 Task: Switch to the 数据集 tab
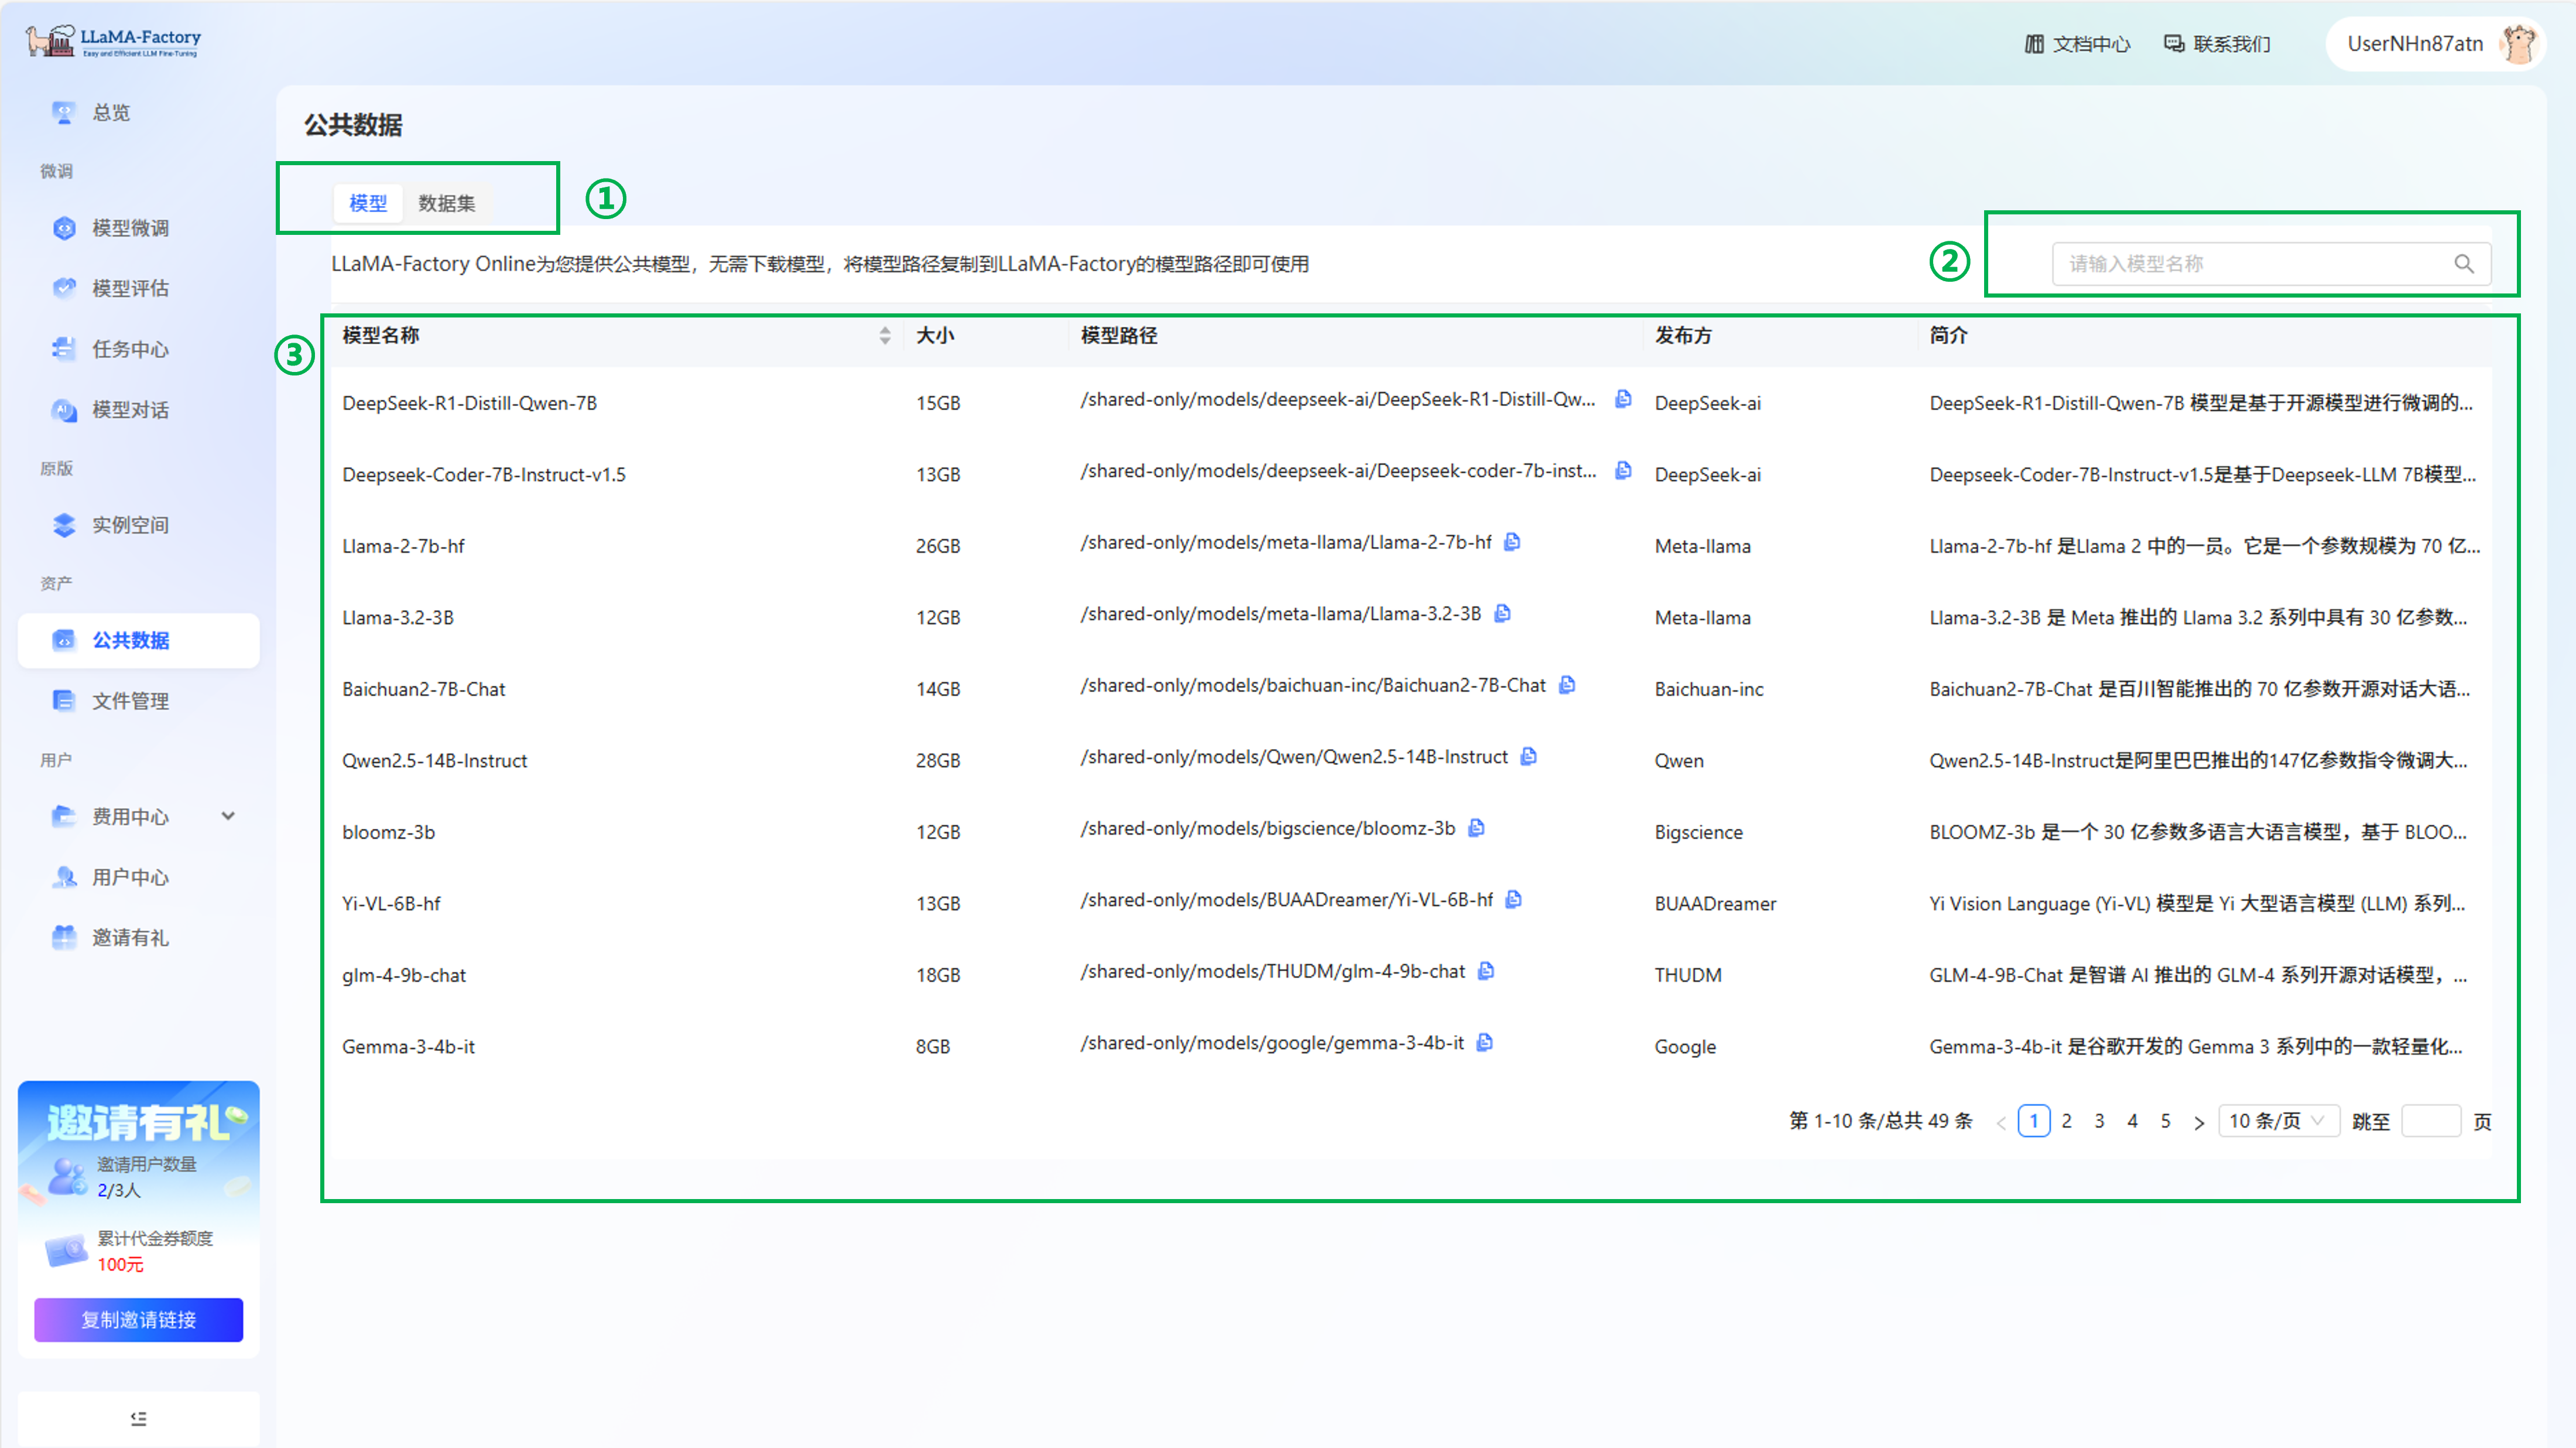446,203
